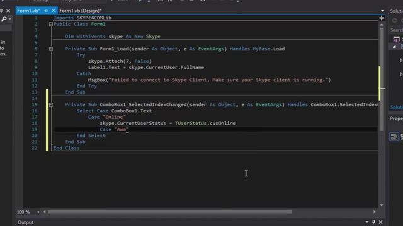Open the search options dropdown arrow
Image resolution: width=403 pixels, height=226 pixels.
pos(10,19)
